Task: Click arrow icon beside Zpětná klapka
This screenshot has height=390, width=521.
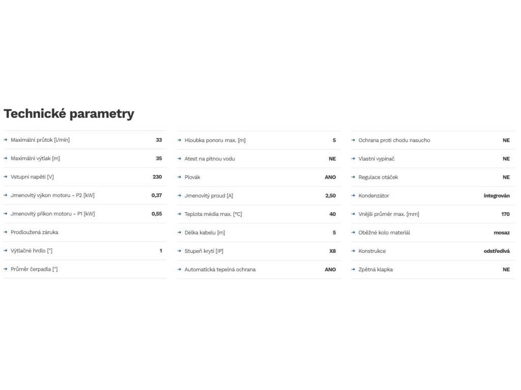Action: 354,269
